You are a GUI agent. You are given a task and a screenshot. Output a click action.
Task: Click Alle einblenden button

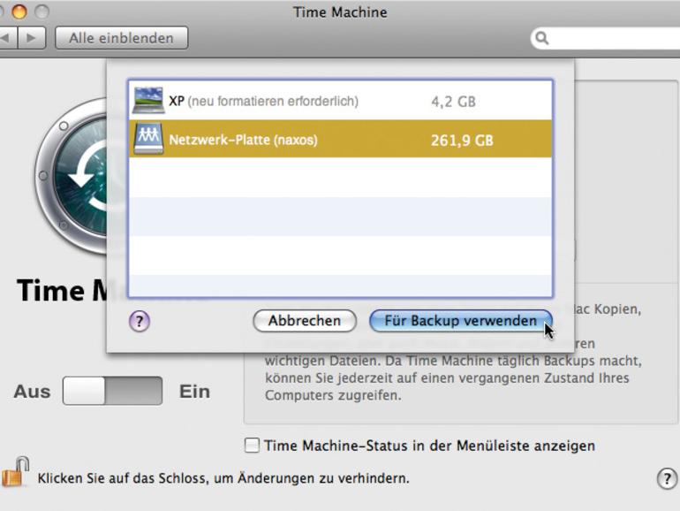[122, 38]
